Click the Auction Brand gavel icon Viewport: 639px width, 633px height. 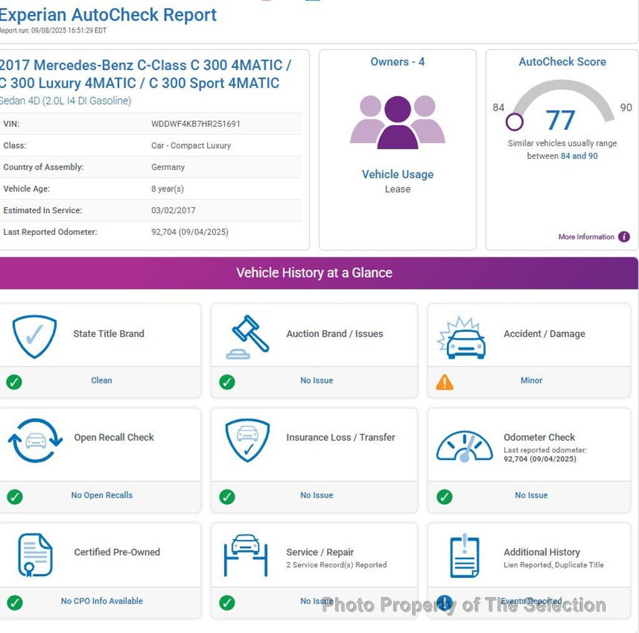point(248,336)
